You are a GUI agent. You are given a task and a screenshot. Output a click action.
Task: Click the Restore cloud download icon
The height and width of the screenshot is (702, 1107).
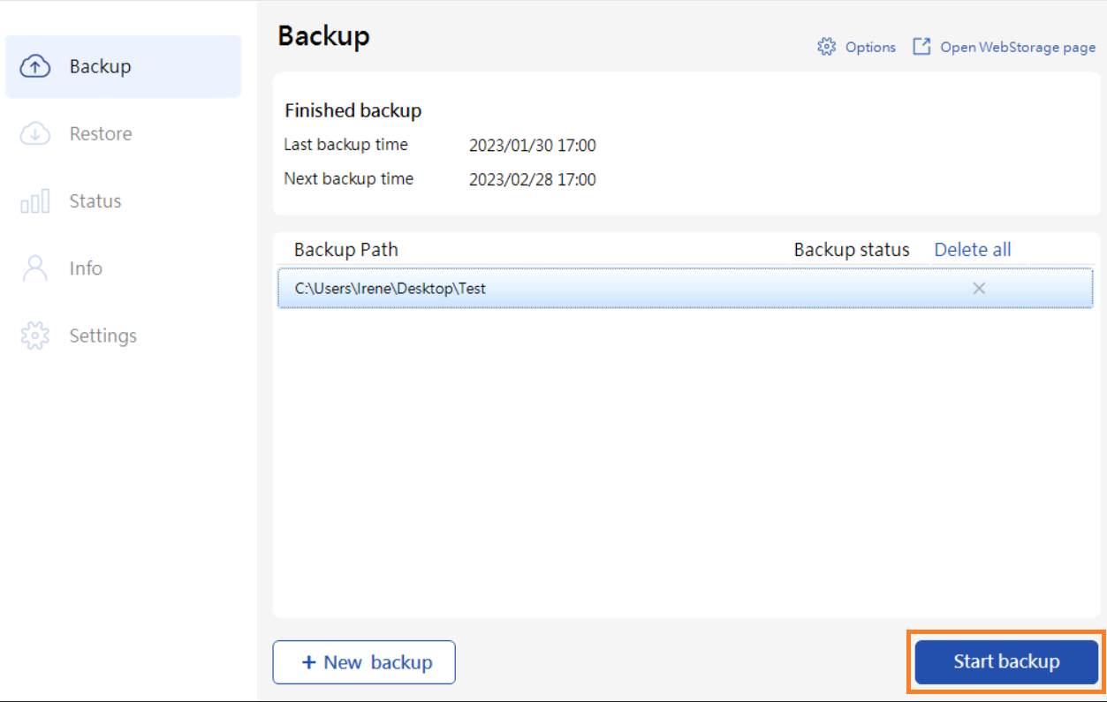(x=34, y=133)
